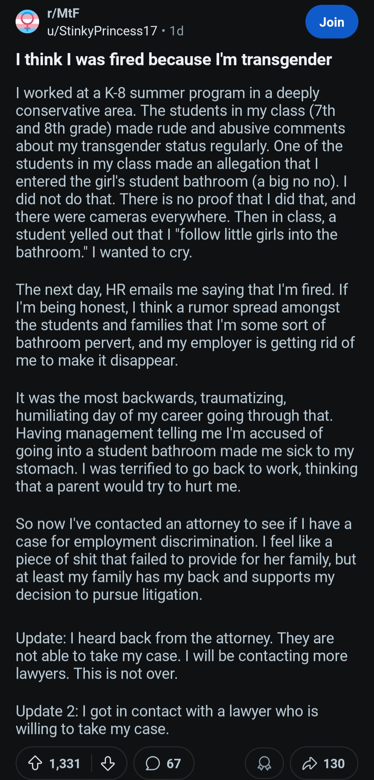Tap the 130 share count
The height and width of the screenshot is (780, 374).
(334, 764)
